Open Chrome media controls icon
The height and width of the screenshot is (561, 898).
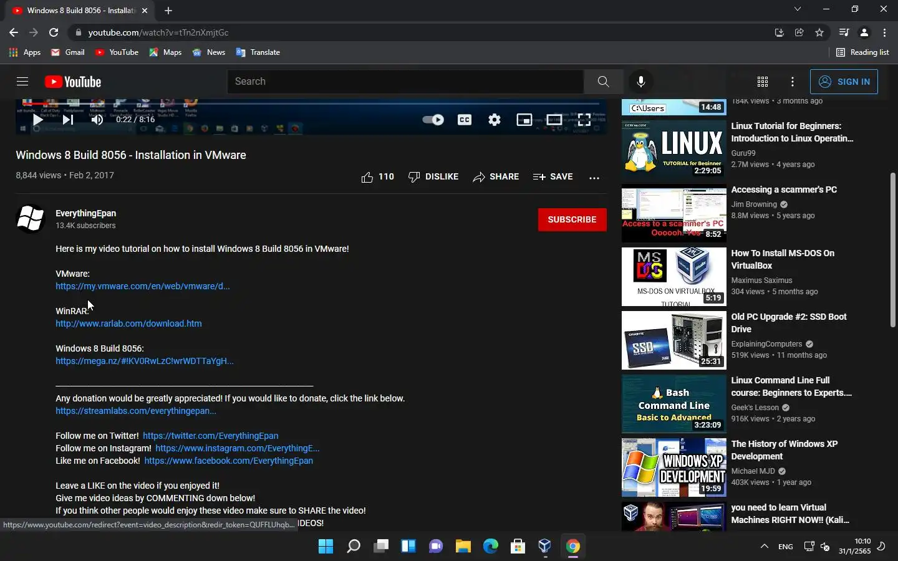click(844, 32)
